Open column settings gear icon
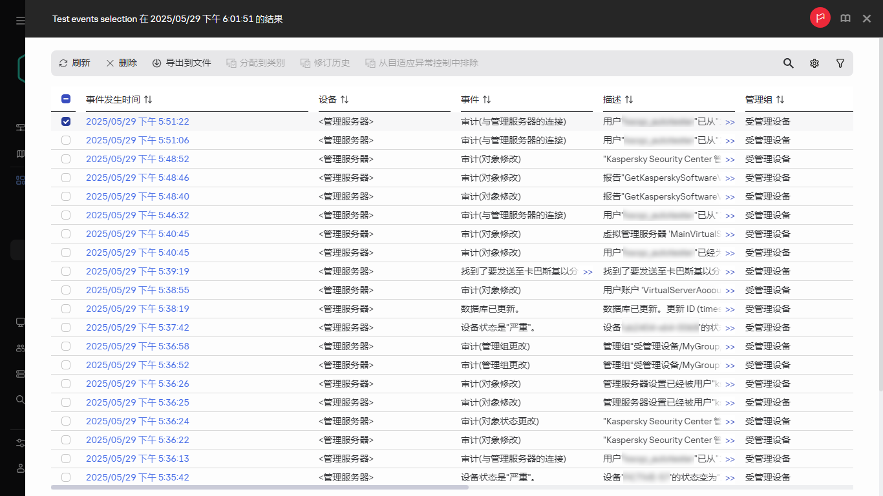This screenshot has height=496, width=883. tap(814, 63)
